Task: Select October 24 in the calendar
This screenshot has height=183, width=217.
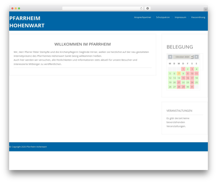Action: pos(192,83)
